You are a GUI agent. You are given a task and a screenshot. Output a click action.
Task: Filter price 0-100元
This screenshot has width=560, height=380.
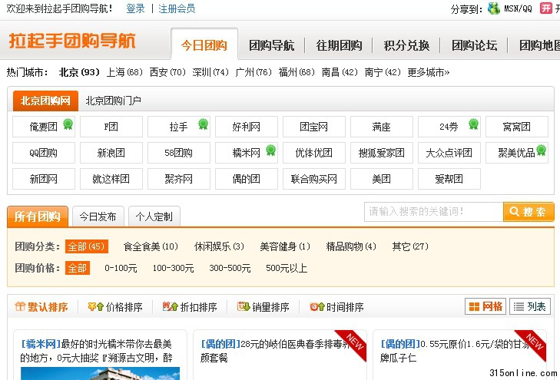(121, 268)
